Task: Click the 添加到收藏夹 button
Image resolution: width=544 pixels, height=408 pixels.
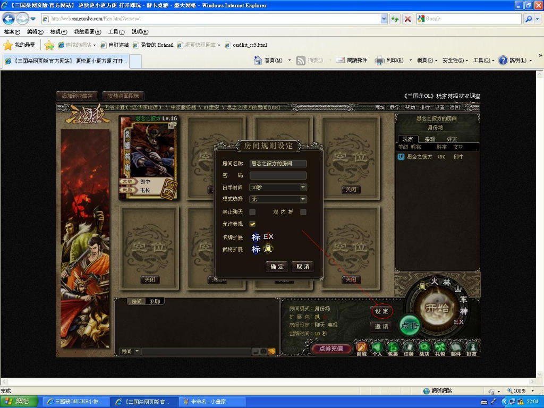Action: click(x=77, y=96)
